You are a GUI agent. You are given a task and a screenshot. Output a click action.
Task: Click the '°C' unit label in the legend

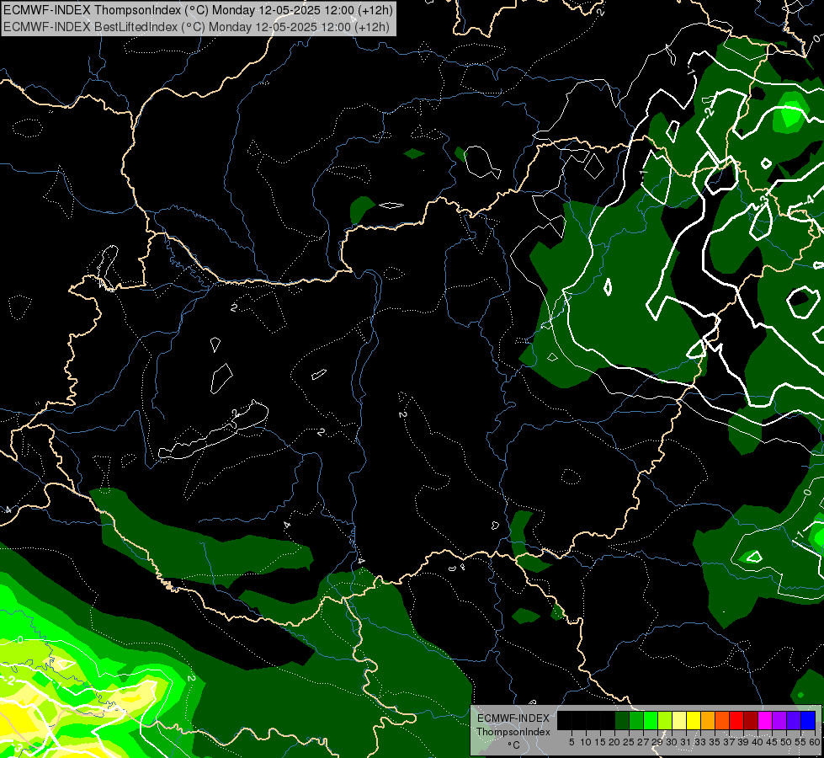point(514,745)
